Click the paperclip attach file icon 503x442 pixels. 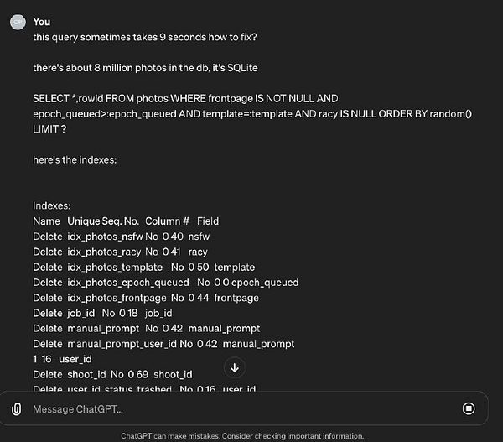tap(17, 409)
